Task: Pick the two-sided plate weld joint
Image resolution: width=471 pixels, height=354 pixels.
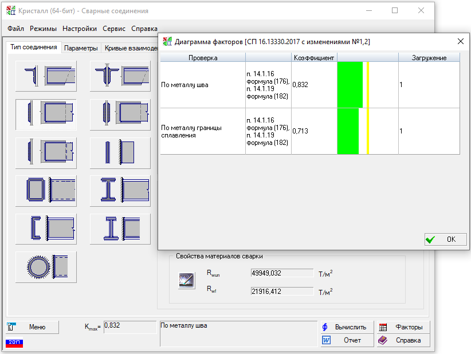Action: pyautogui.click(x=120, y=113)
